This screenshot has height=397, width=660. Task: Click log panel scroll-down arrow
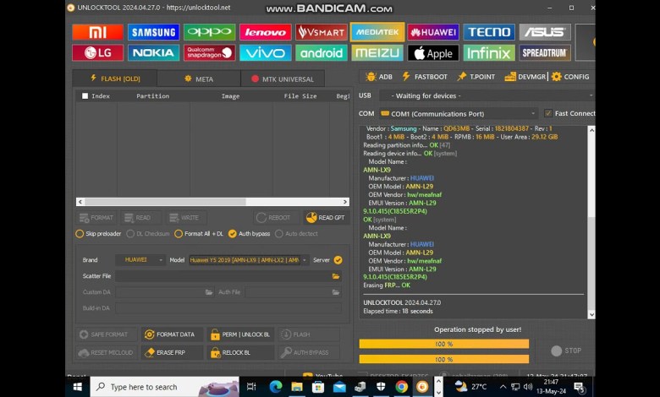[591, 314]
